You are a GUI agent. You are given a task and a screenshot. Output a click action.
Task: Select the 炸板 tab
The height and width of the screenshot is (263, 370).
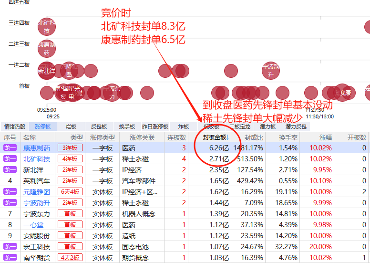[x=184, y=126]
